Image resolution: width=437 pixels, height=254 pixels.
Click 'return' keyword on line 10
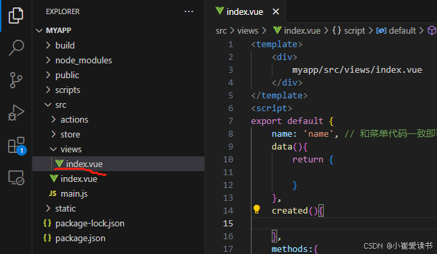[308, 160]
